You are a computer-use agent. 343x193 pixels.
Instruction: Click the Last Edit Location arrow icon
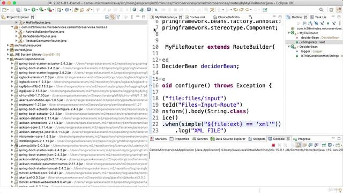[x=235, y=10]
